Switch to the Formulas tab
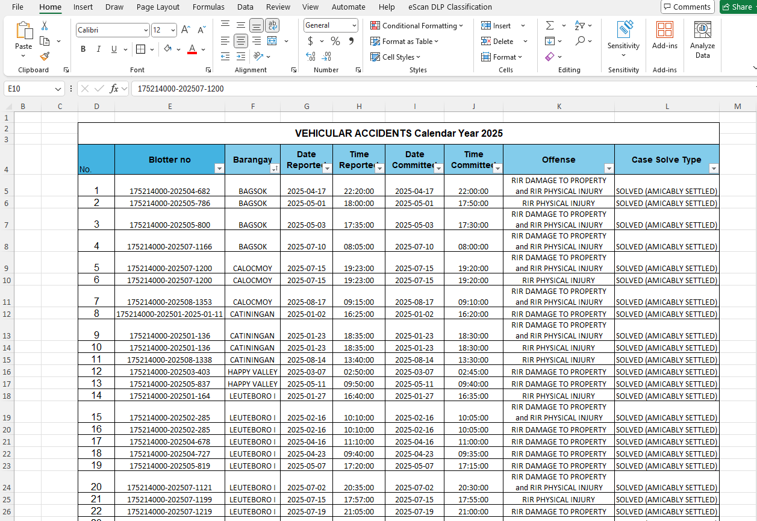 click(x=208, y=7)
